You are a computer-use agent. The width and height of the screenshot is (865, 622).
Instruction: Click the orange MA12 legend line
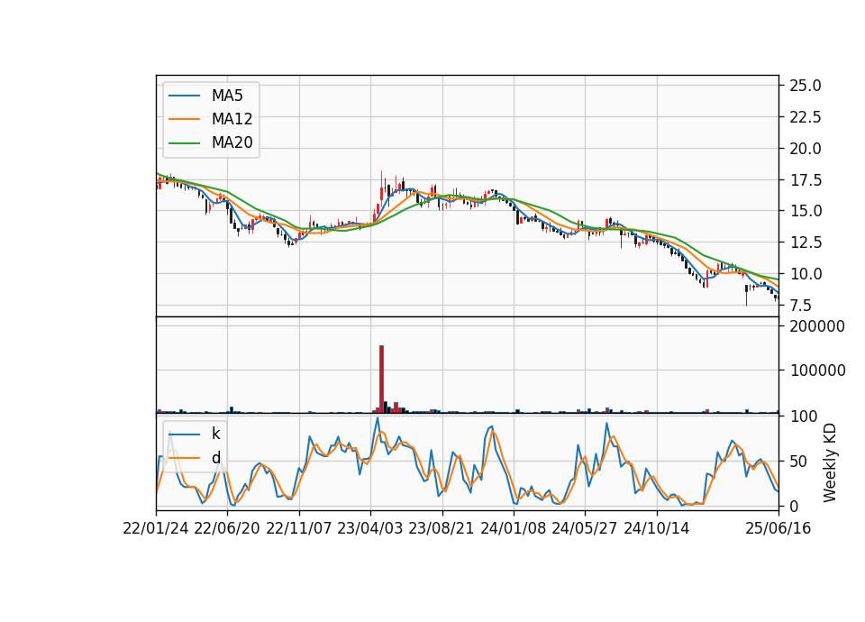click(x=184, y=119)
